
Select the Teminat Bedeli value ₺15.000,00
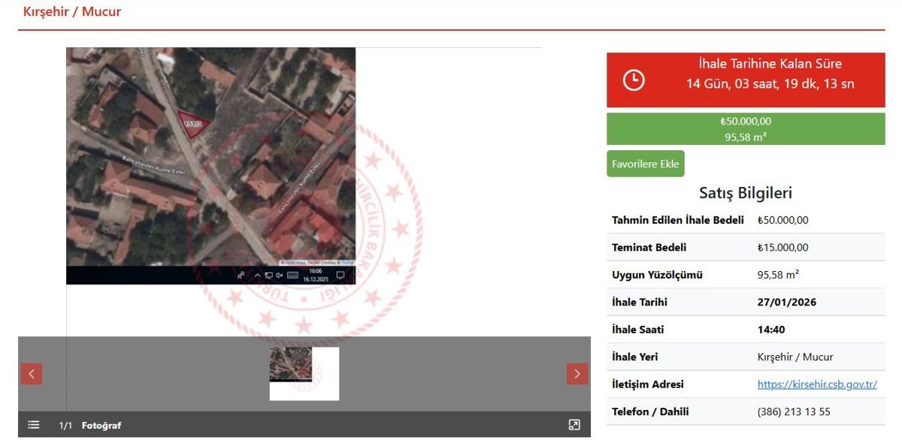782,248
